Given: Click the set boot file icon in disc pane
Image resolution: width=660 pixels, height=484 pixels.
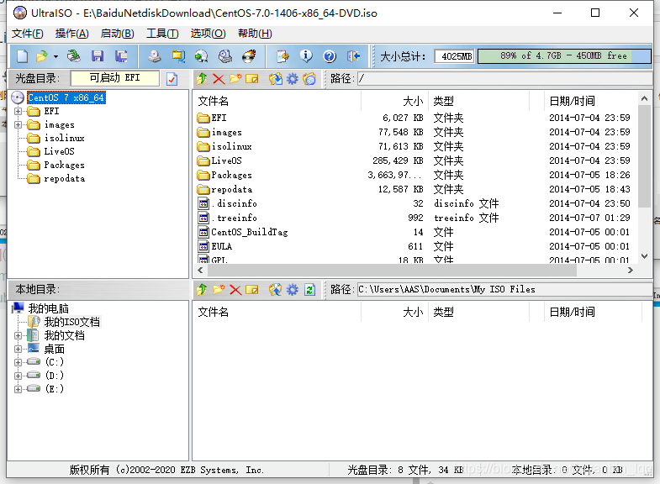Looking at the screenshot, I should 309,79.
